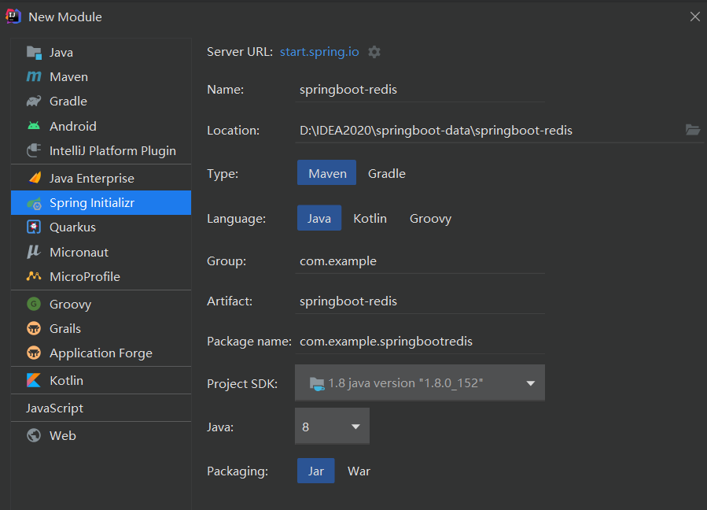Viewport: 707px width, 510px height.
Task: Choose Kotlin as the language
Action: click(370, 219)
